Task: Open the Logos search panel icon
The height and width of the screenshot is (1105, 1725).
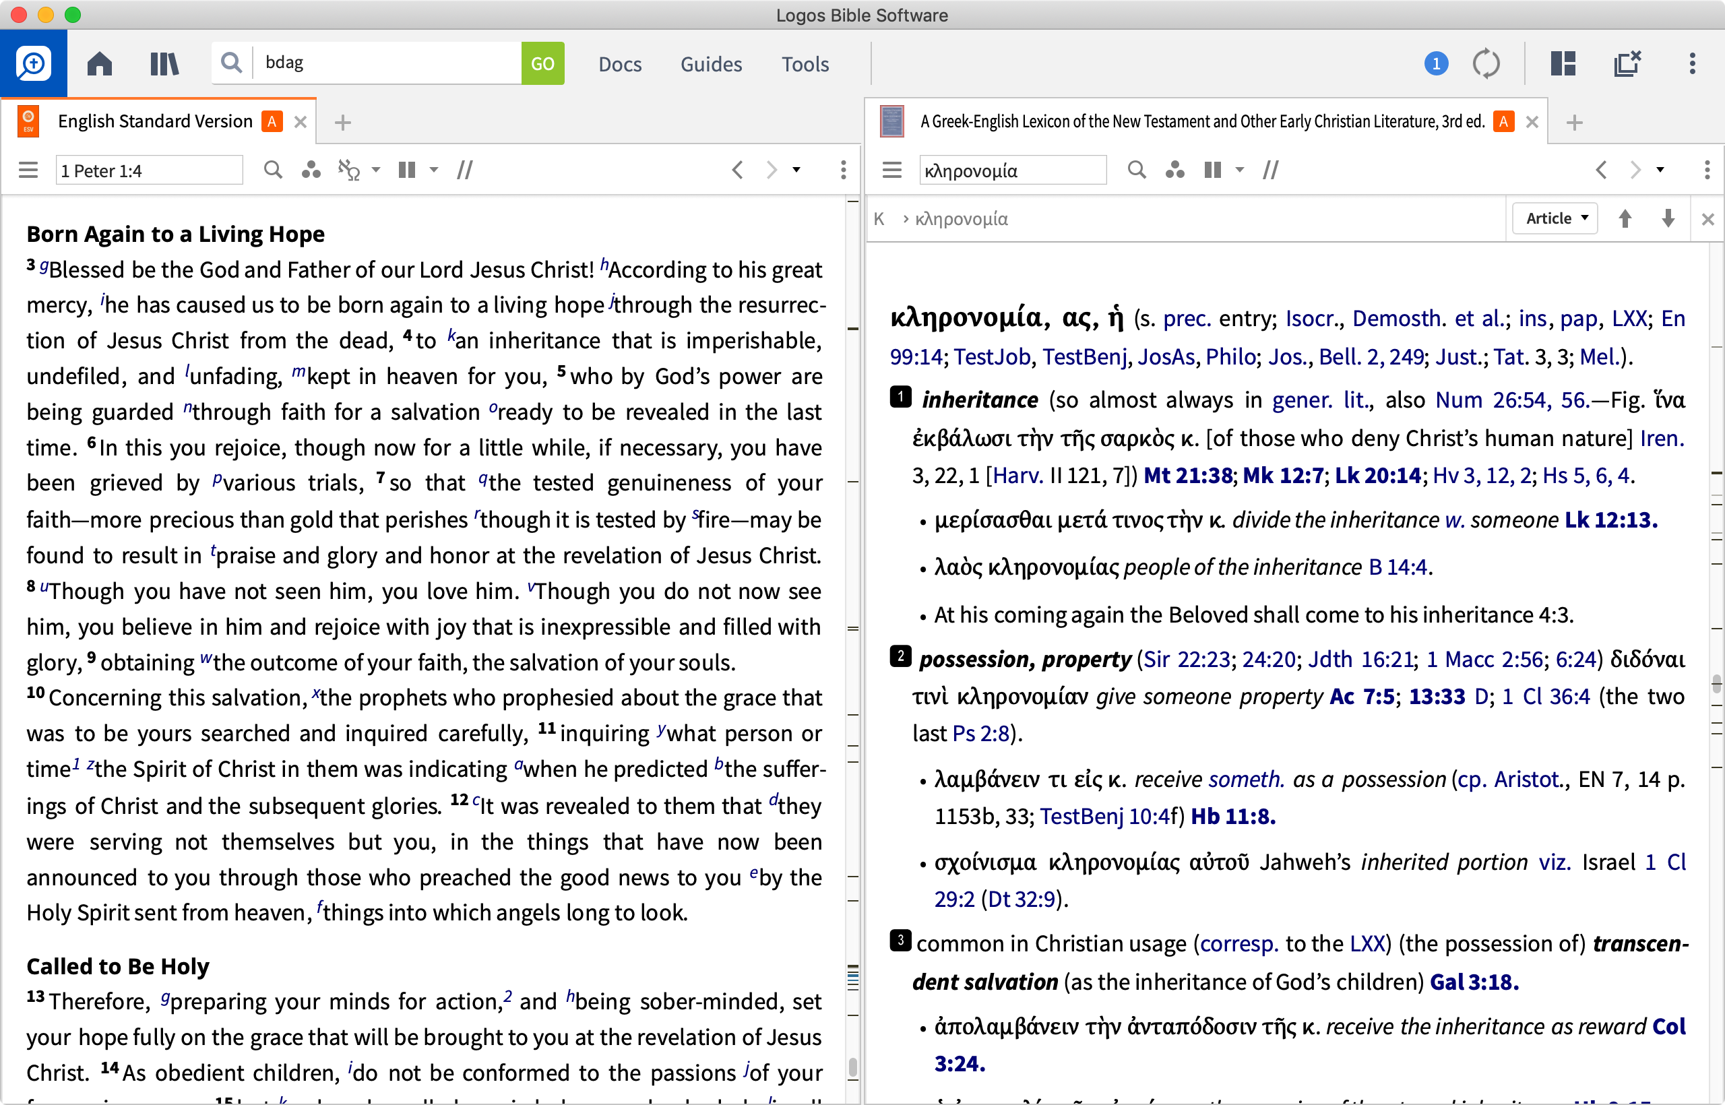Action: point(33,64)
